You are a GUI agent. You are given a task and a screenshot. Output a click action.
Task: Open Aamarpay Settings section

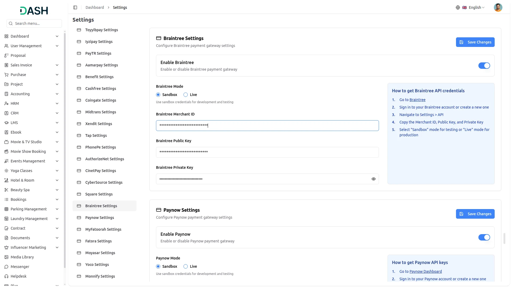105,65
